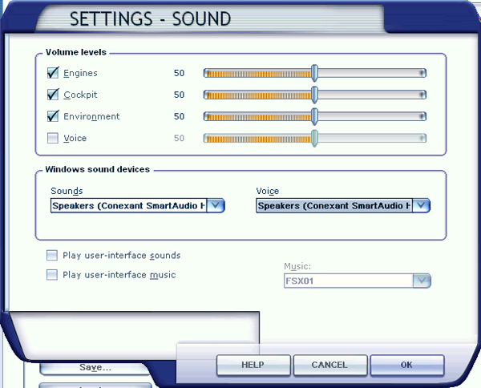Disable the Environment sound checkbox
This screenshot has width=481, height=388.
pos(53,116)
